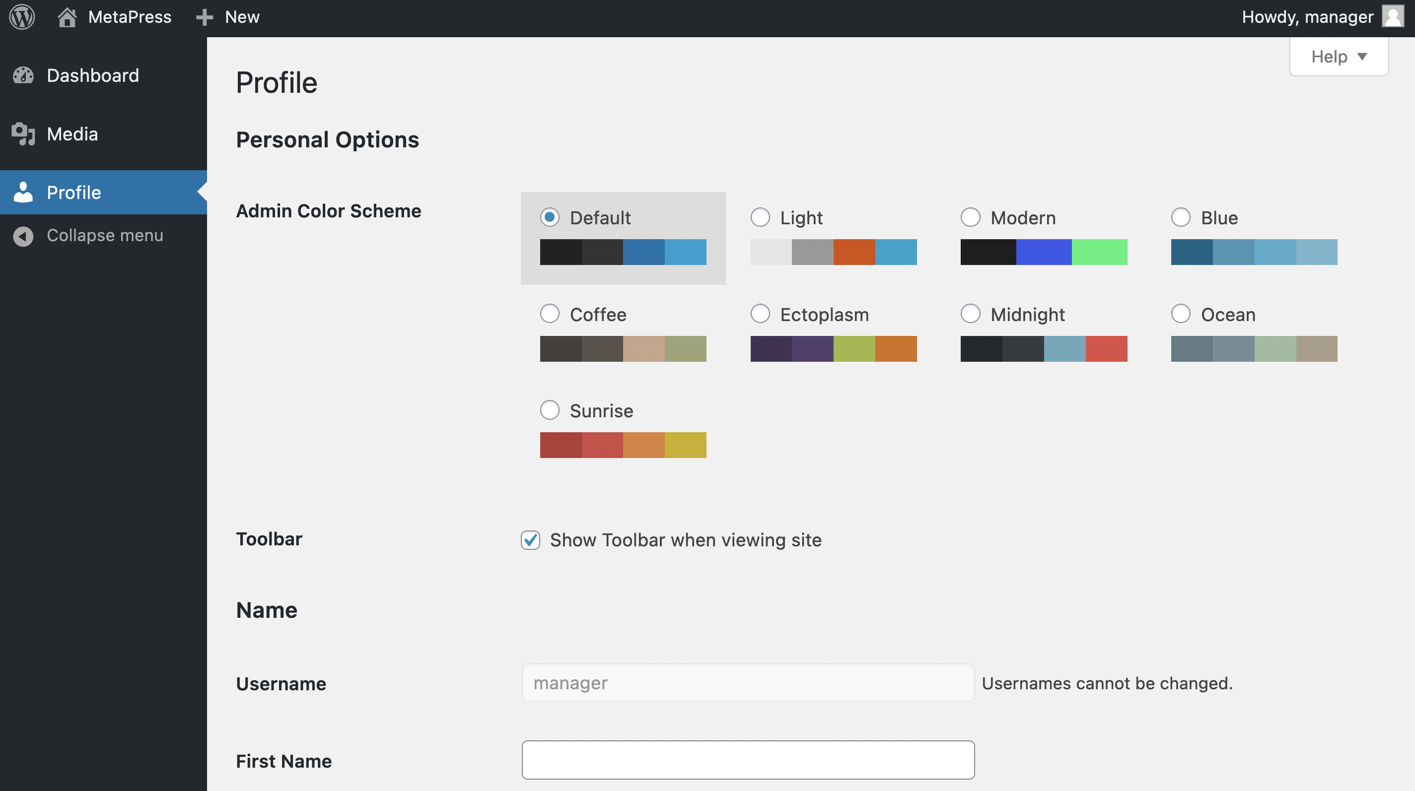The height and width of the screenshot is (791, 1415).
Task: Click the MetaPress home icon
Action: 67,17
